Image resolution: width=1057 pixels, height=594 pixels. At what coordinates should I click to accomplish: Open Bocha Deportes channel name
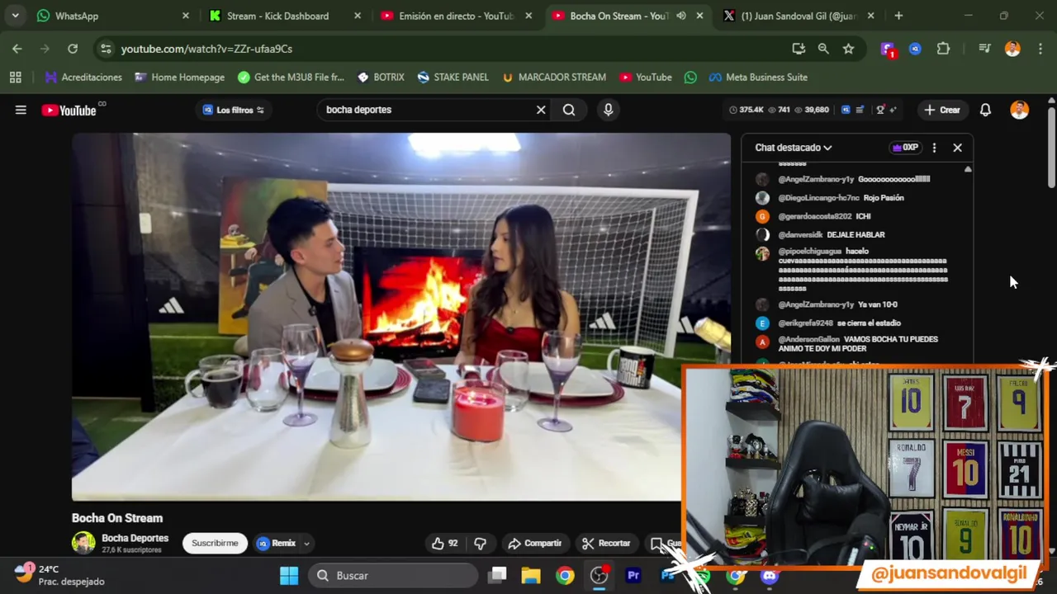135,538
